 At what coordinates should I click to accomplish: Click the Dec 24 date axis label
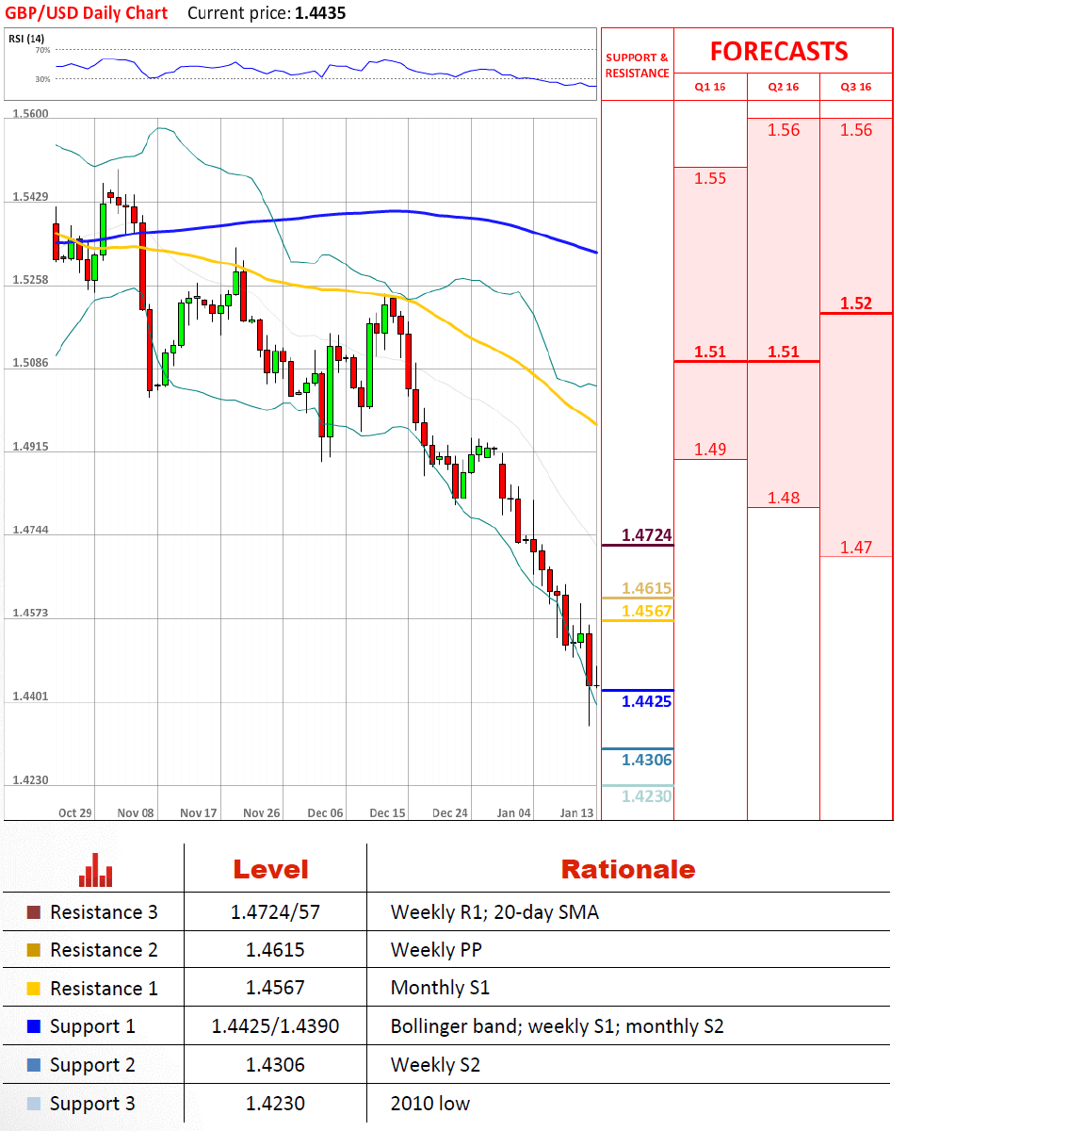point(450,812)
